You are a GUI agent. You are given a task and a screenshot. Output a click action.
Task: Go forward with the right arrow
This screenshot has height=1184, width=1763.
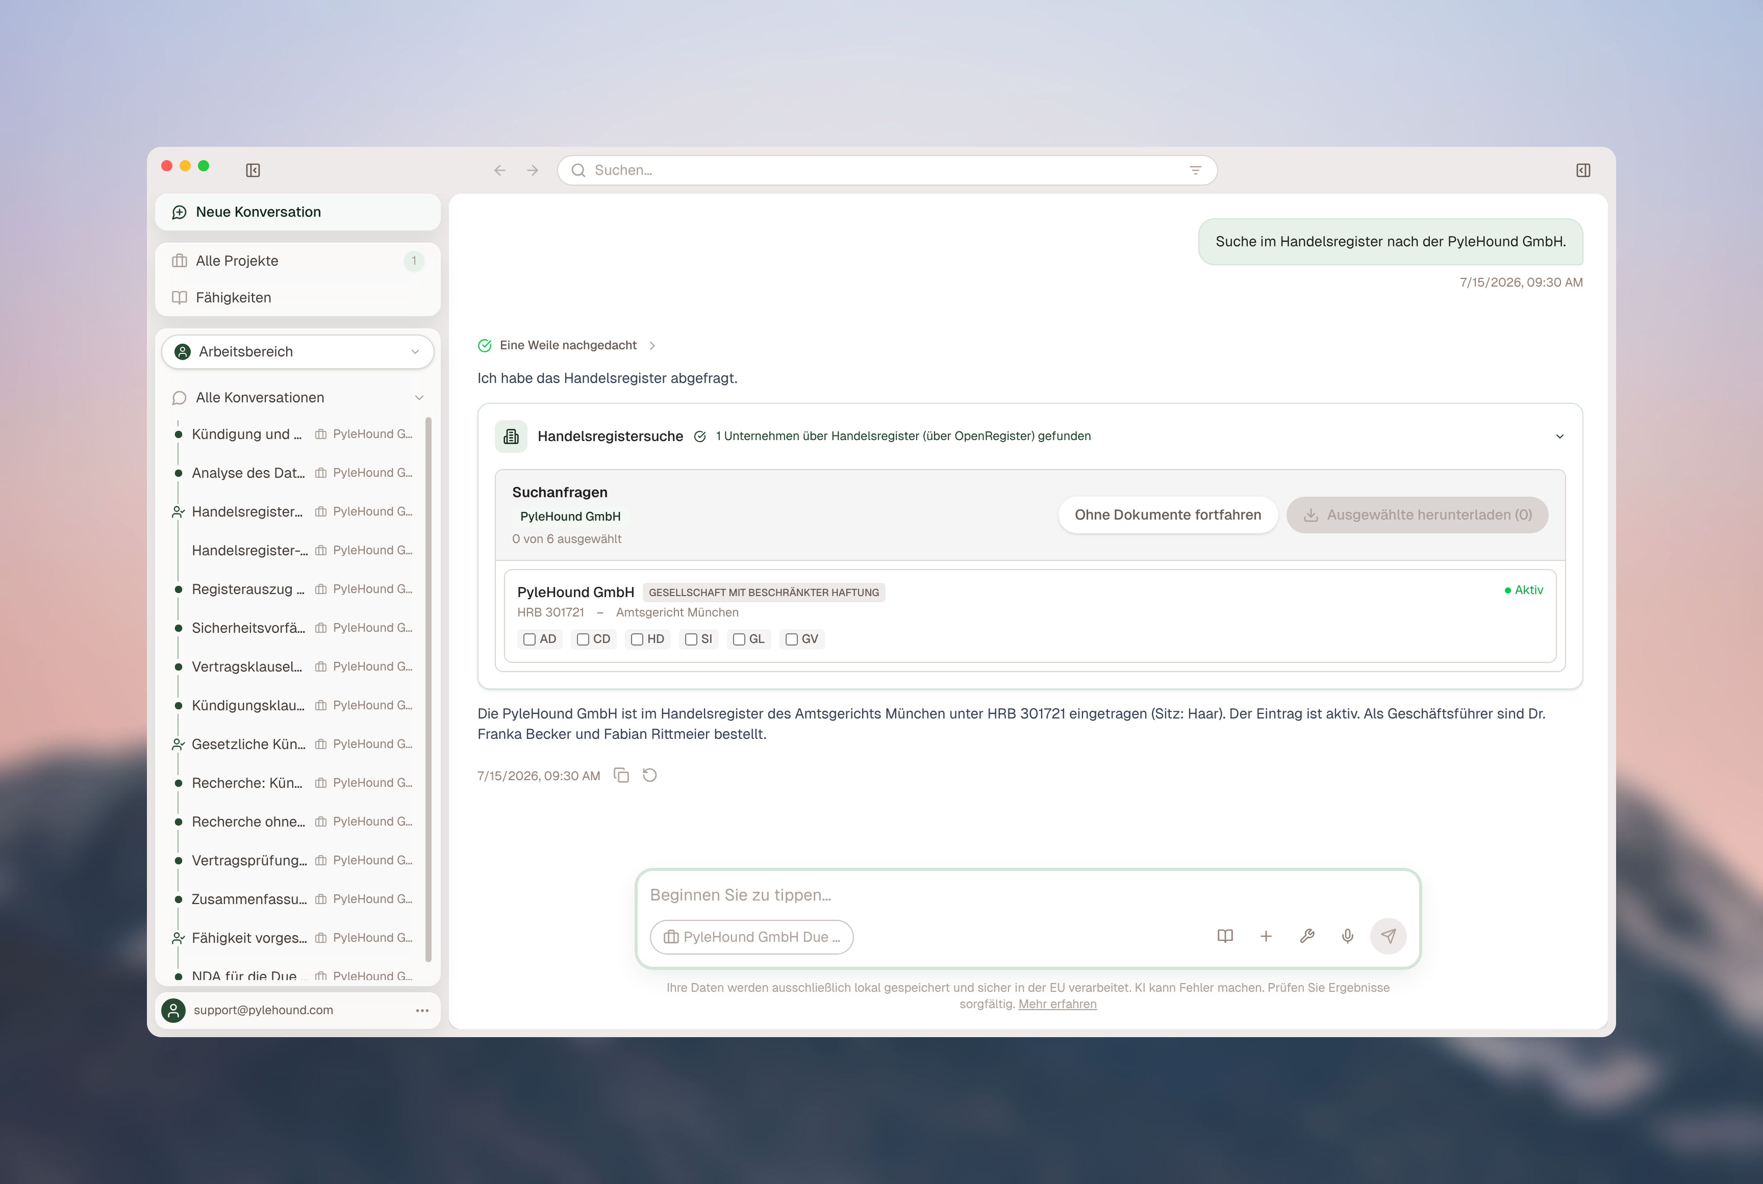pos(533,170)
